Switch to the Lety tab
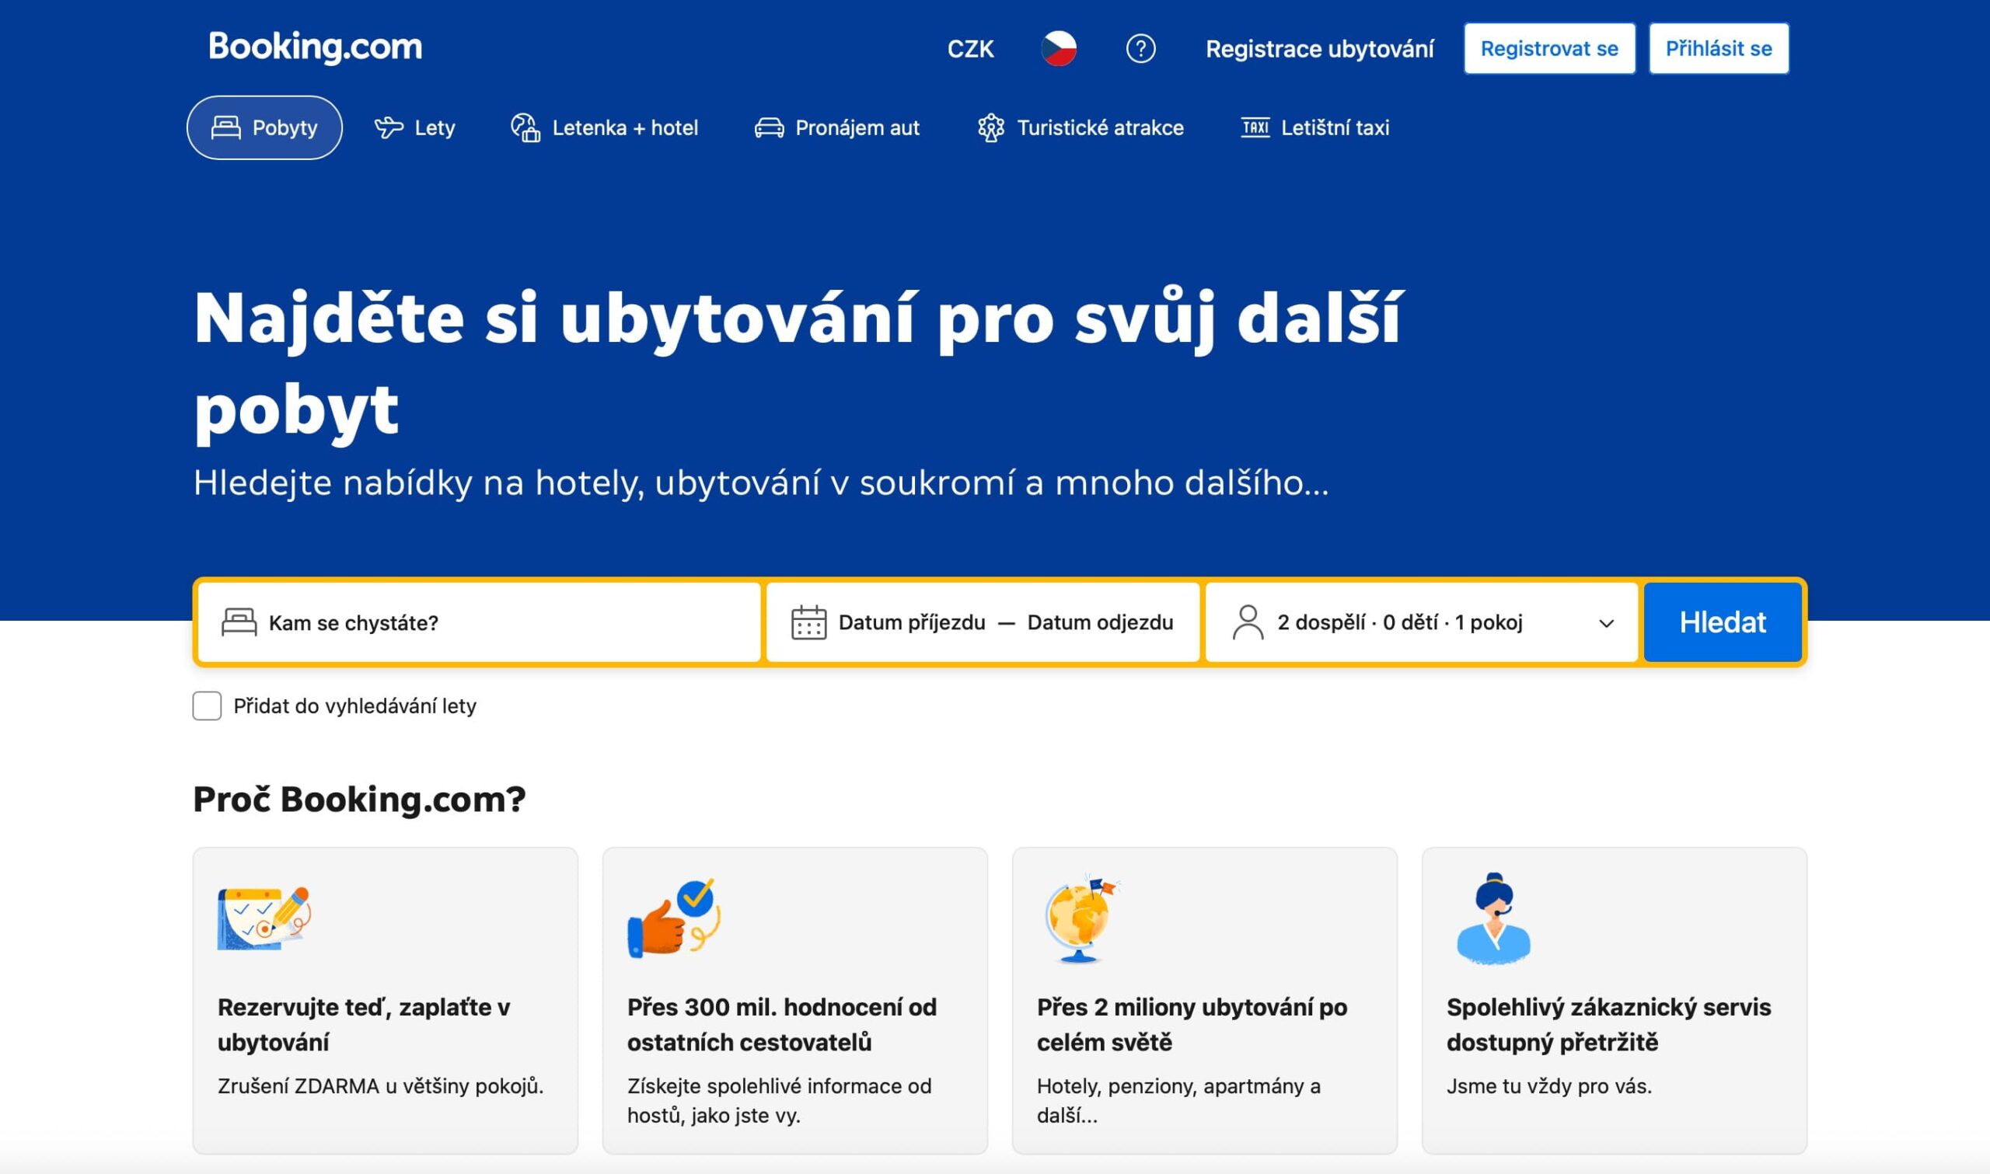Screen dimensions: 1990x1174 417,127
